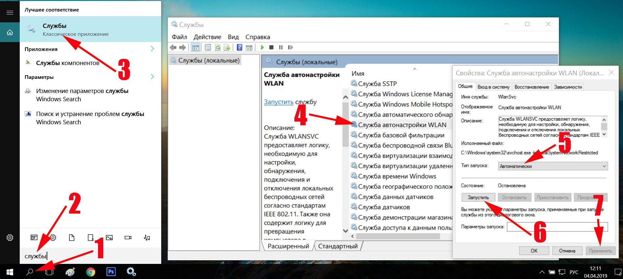This screenshot has height=279, width=623.
Task: Click the Restart Service toolbar icon
Action: pos(290,47)
